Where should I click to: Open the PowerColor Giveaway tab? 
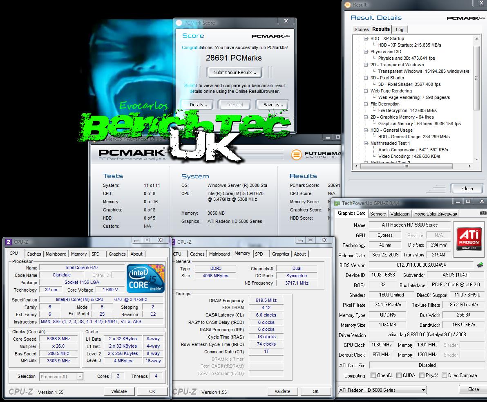point(436,214)
